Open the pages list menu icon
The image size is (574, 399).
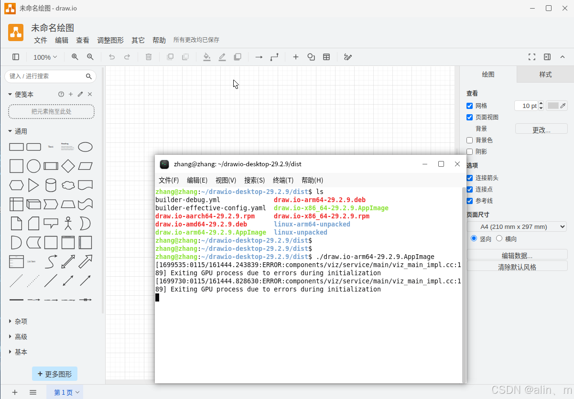click(x=33, y=392)
